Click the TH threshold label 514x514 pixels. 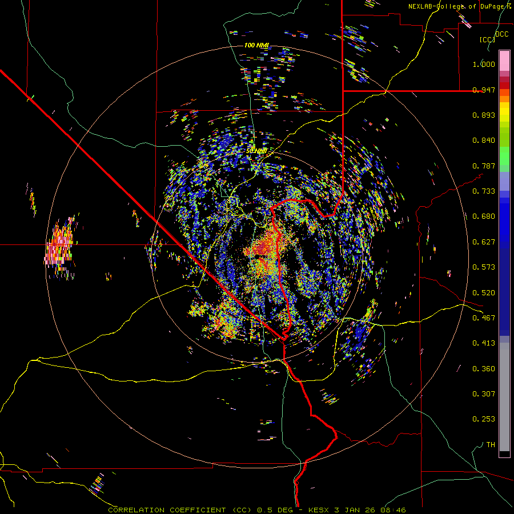coord(491,445)
